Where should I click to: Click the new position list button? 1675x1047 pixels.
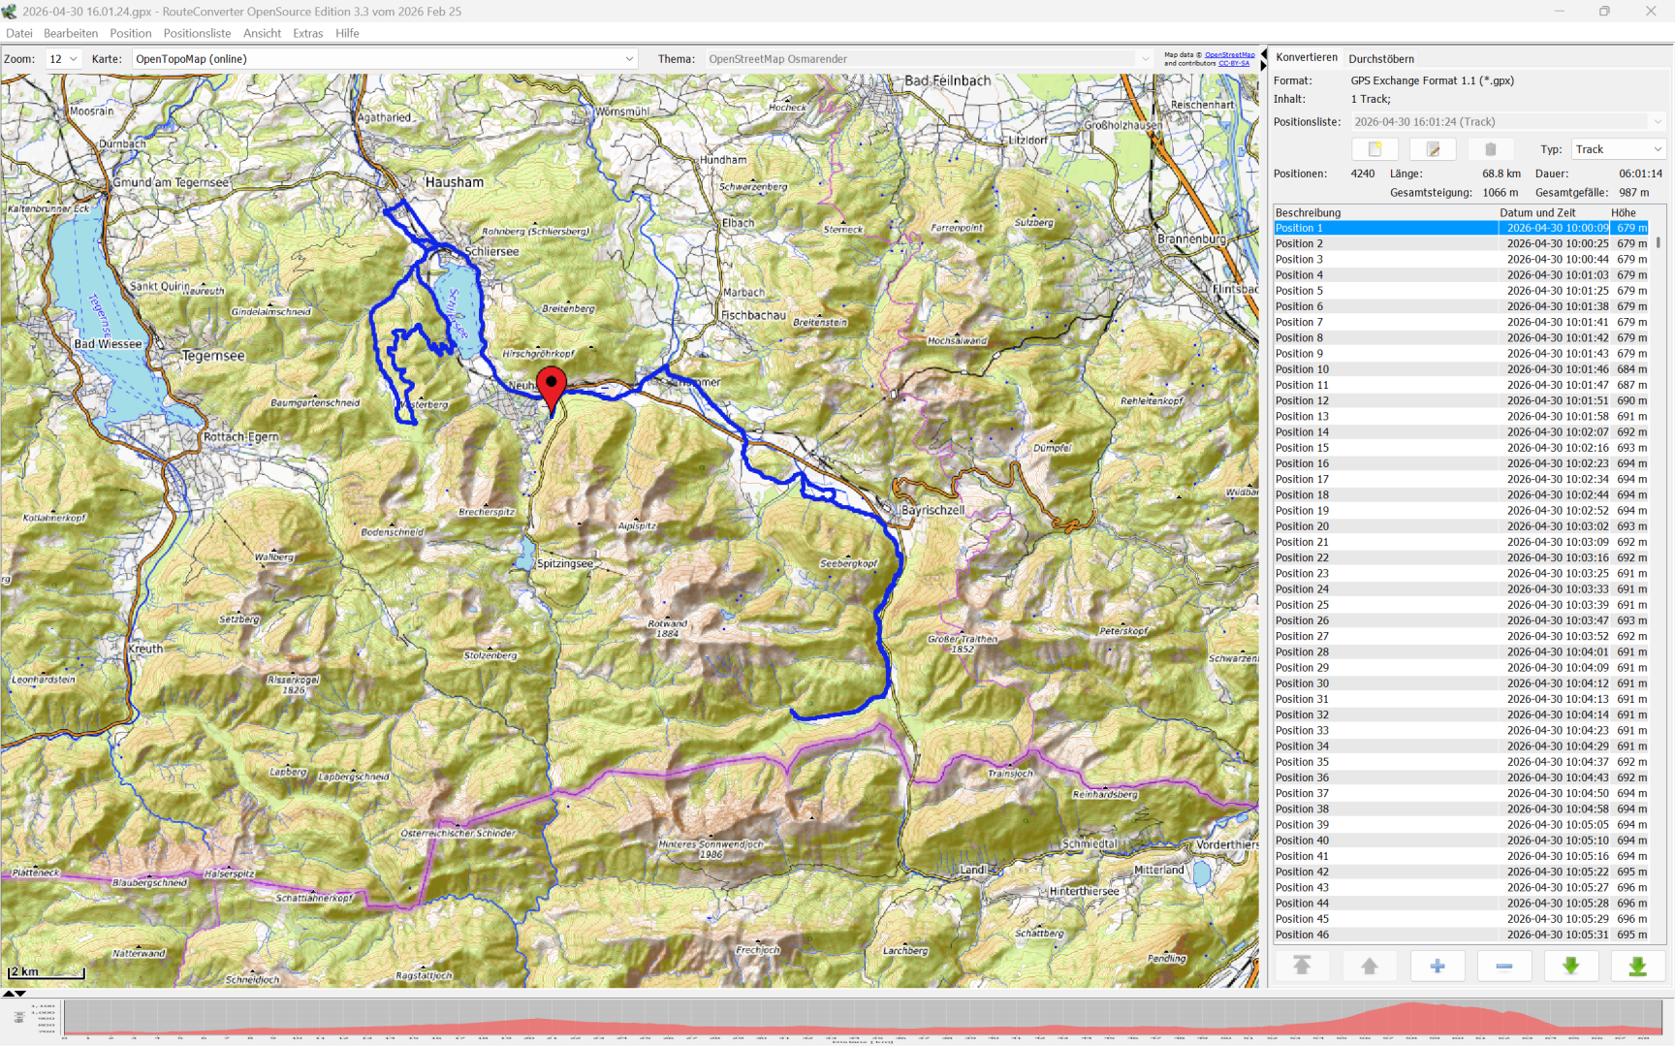click(x=1375, y=149)
